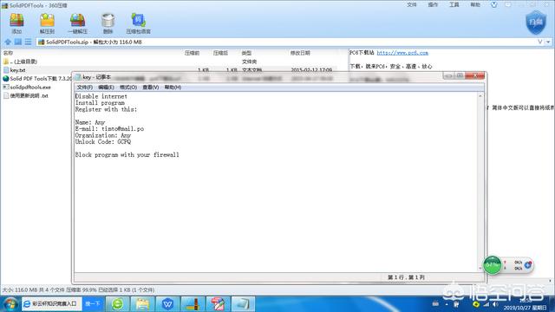This screenshot has height=312, width=555.
Task: Switch to list view icon beside address bar
Action: tap(28, 42)
